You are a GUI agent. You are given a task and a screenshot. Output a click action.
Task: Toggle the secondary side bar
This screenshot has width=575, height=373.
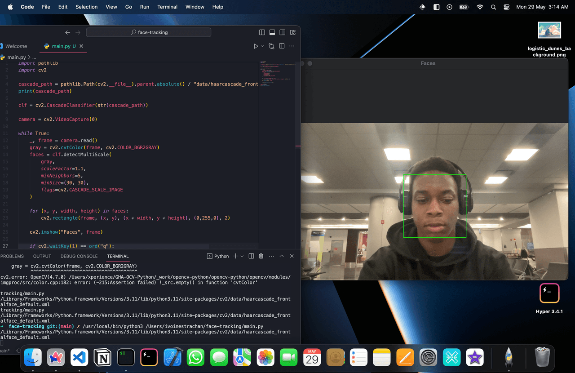pyautogui.click(x=282, y=32)
